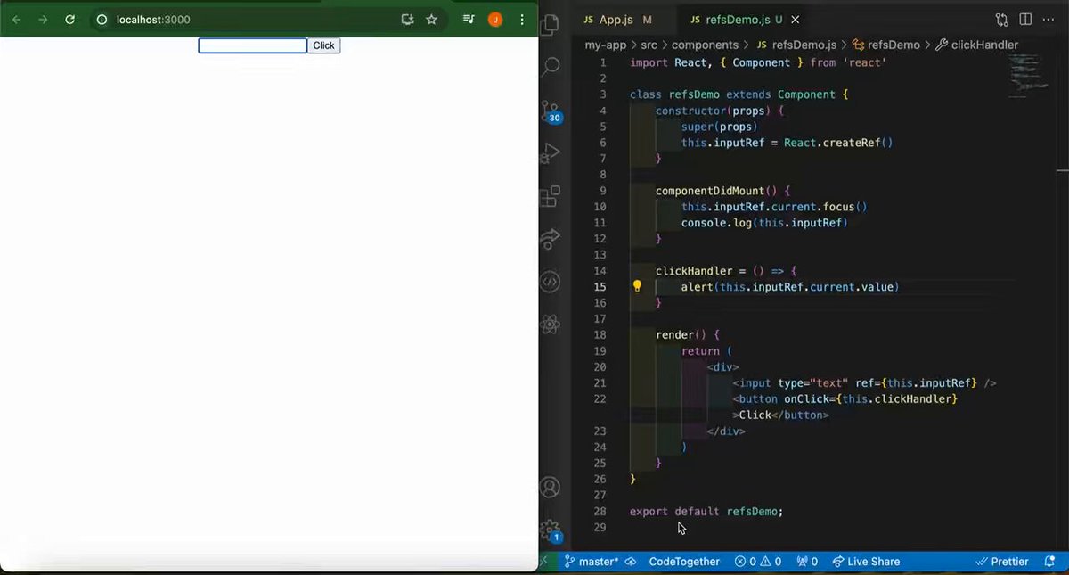Bookmark this page with the star icon

tap(431, 19)
